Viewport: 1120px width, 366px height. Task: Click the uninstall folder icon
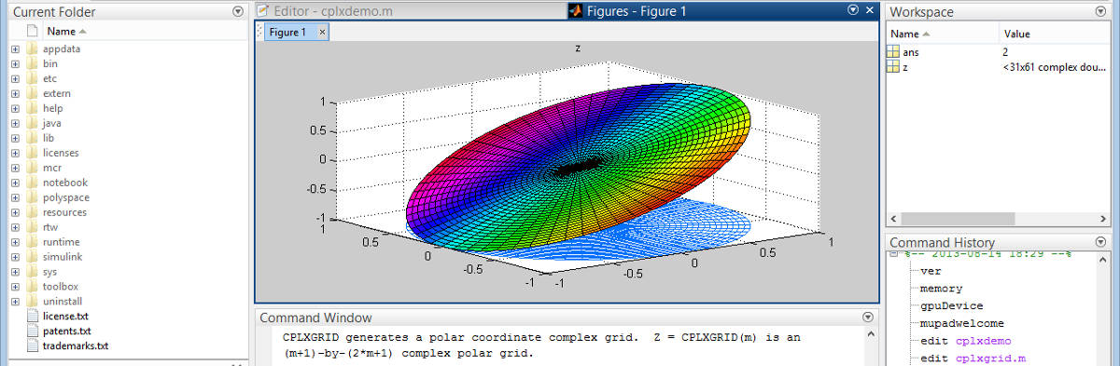coord(33,302)
